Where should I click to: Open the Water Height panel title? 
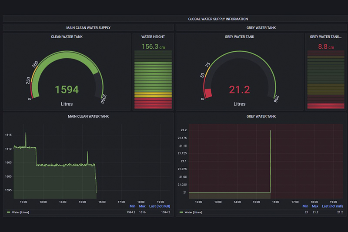153,36
